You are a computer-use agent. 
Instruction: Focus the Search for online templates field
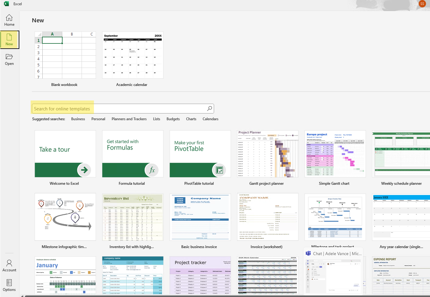click(x=123, y=109)
